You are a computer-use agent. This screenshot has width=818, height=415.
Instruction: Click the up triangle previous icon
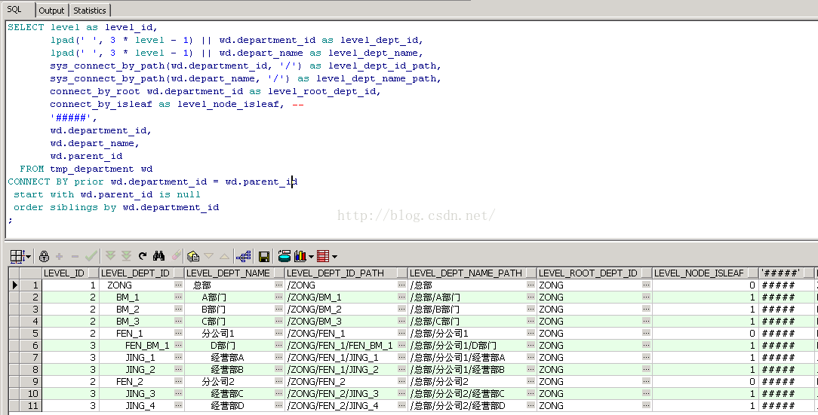point(224,255)
